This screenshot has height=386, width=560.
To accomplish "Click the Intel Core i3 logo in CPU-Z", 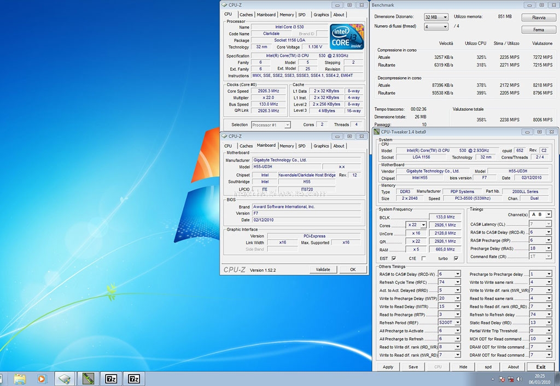I will coord(346,37).
